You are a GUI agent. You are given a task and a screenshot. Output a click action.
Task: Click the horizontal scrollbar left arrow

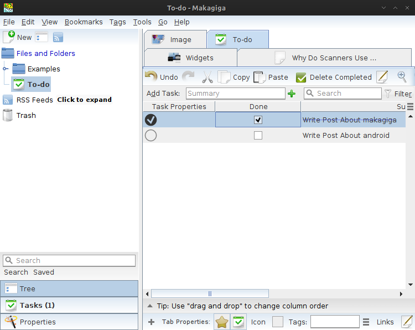[147, 294]
